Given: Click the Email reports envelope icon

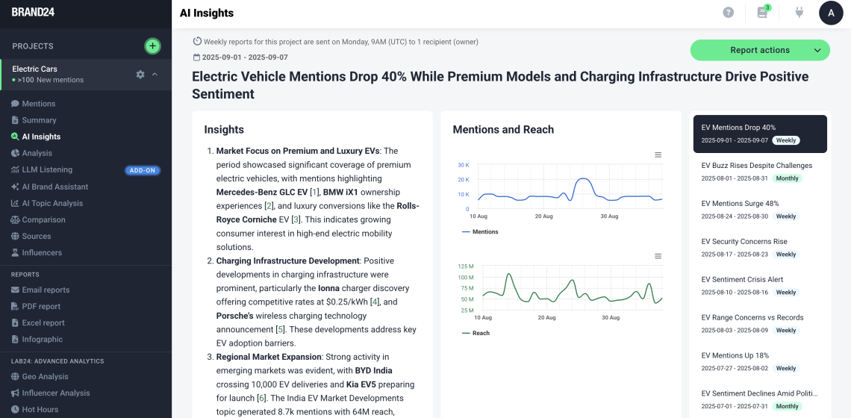Looking at the screenshot, I should (x=15, y=290).
